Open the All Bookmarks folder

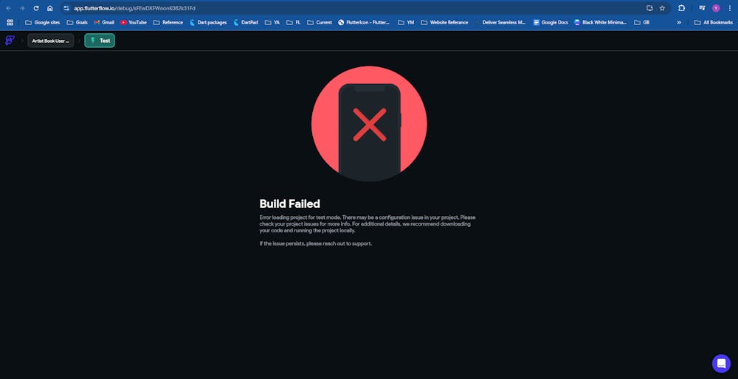[x=714, y=23]
